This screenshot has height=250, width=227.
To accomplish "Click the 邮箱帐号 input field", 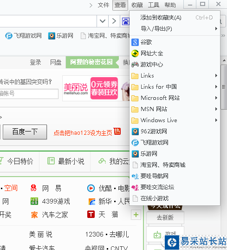I will pyautogui.click(x=29, y=94).
